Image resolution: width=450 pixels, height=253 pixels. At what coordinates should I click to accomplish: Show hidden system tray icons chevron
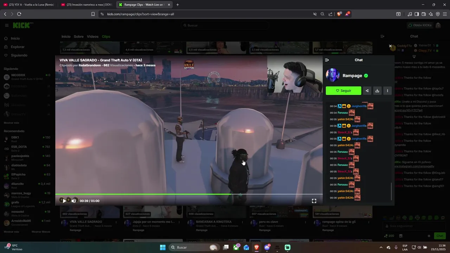[381, 247]
